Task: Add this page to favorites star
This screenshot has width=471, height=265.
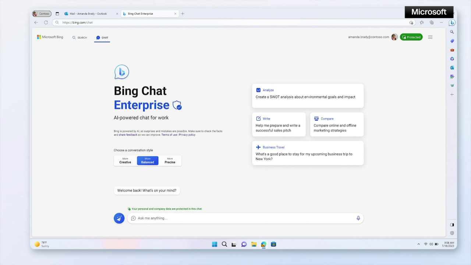Action: click(x=411, y=22)
